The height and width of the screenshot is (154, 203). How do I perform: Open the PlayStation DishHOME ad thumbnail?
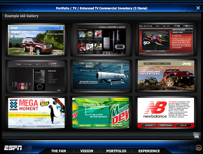tap(101, 40)
